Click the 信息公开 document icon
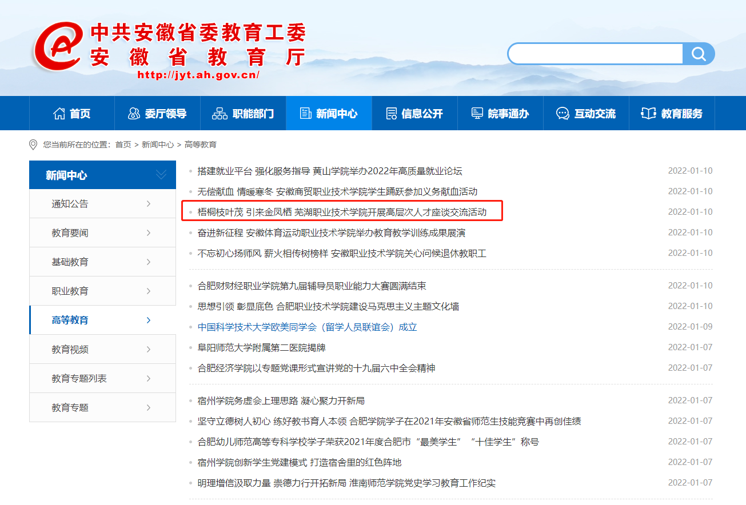 pos(391,113)
